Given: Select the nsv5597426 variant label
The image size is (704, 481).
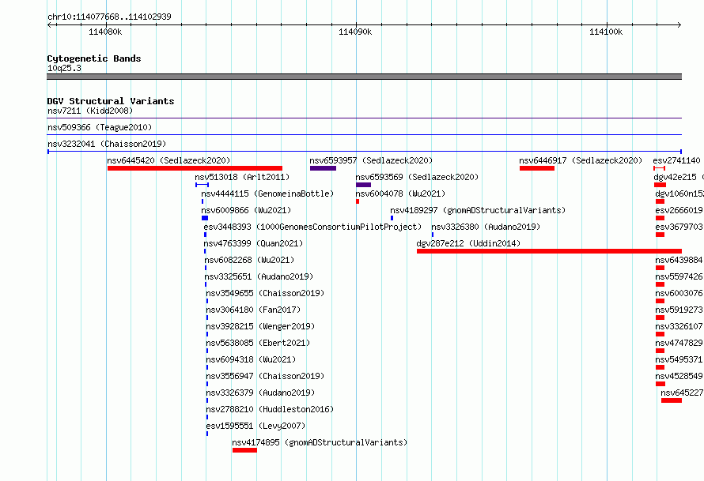Looking at the screenshot, I should point(679,276).
